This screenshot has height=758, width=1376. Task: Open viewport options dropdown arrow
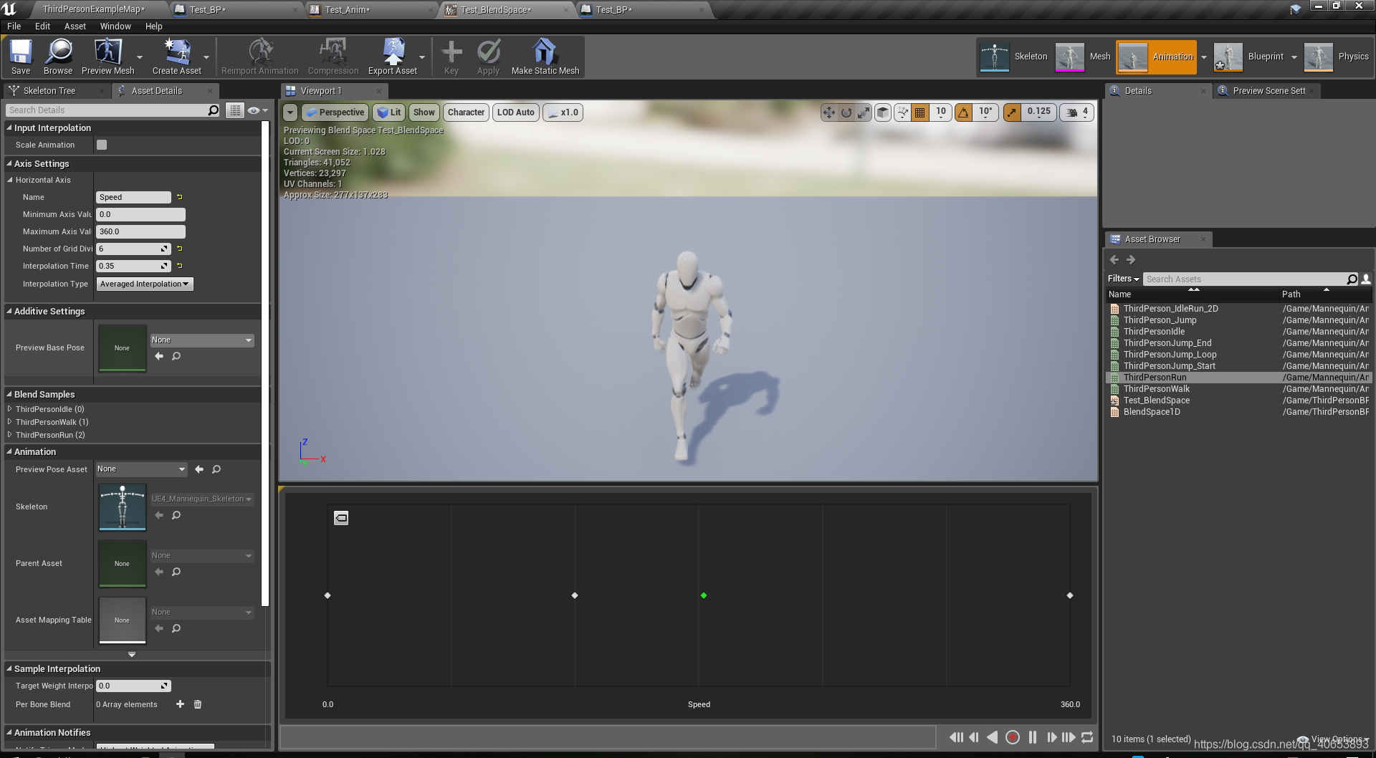(290, 112)
